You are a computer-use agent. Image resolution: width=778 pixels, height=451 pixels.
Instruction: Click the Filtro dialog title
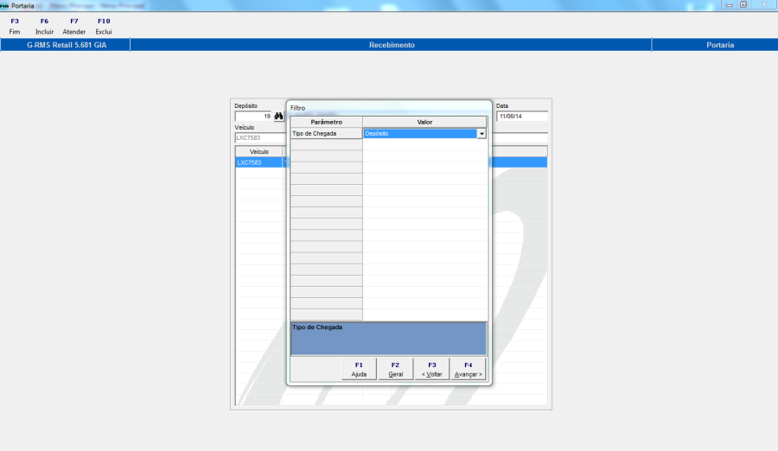[x=297, y=108]
